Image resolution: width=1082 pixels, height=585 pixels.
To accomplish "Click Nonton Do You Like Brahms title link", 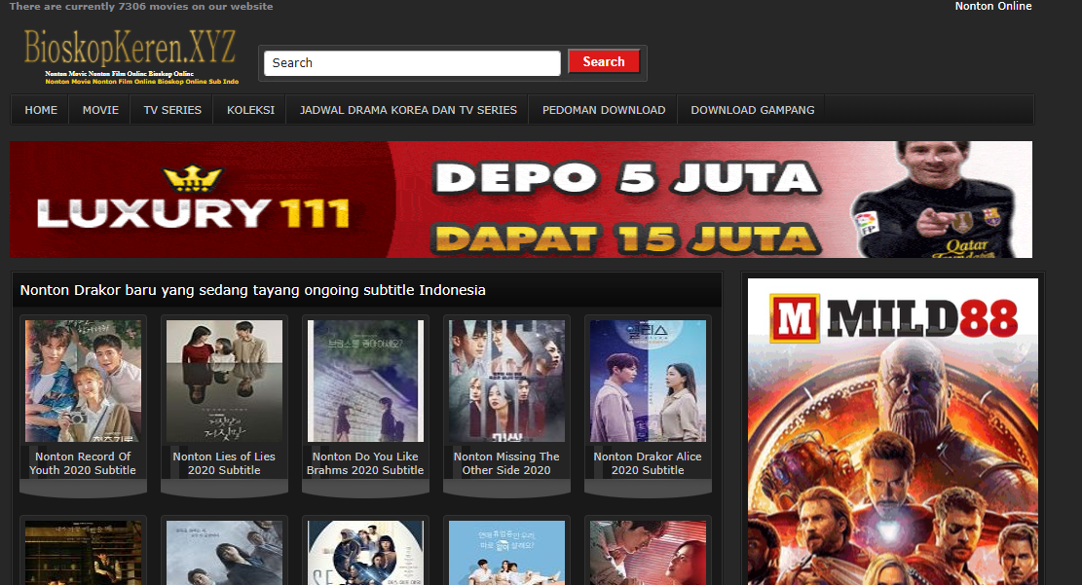I will coord(365,463).
